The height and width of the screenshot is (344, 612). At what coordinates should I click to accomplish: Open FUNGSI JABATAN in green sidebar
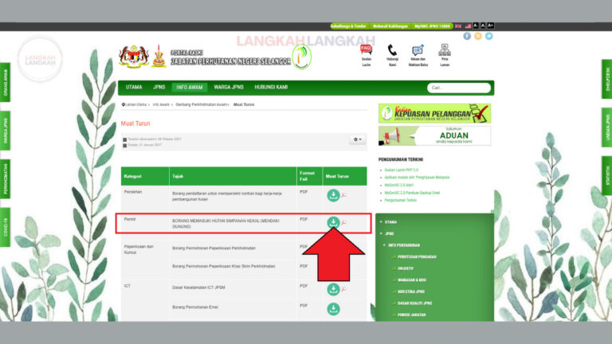coord(411,315)
